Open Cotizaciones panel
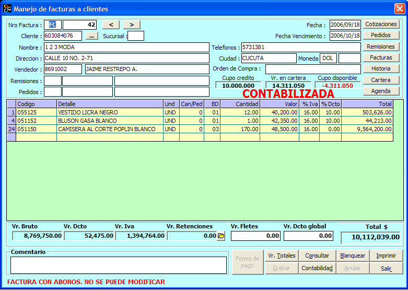Screen dimensions: 408x290 pyautogui.click(x=381, y=24)
